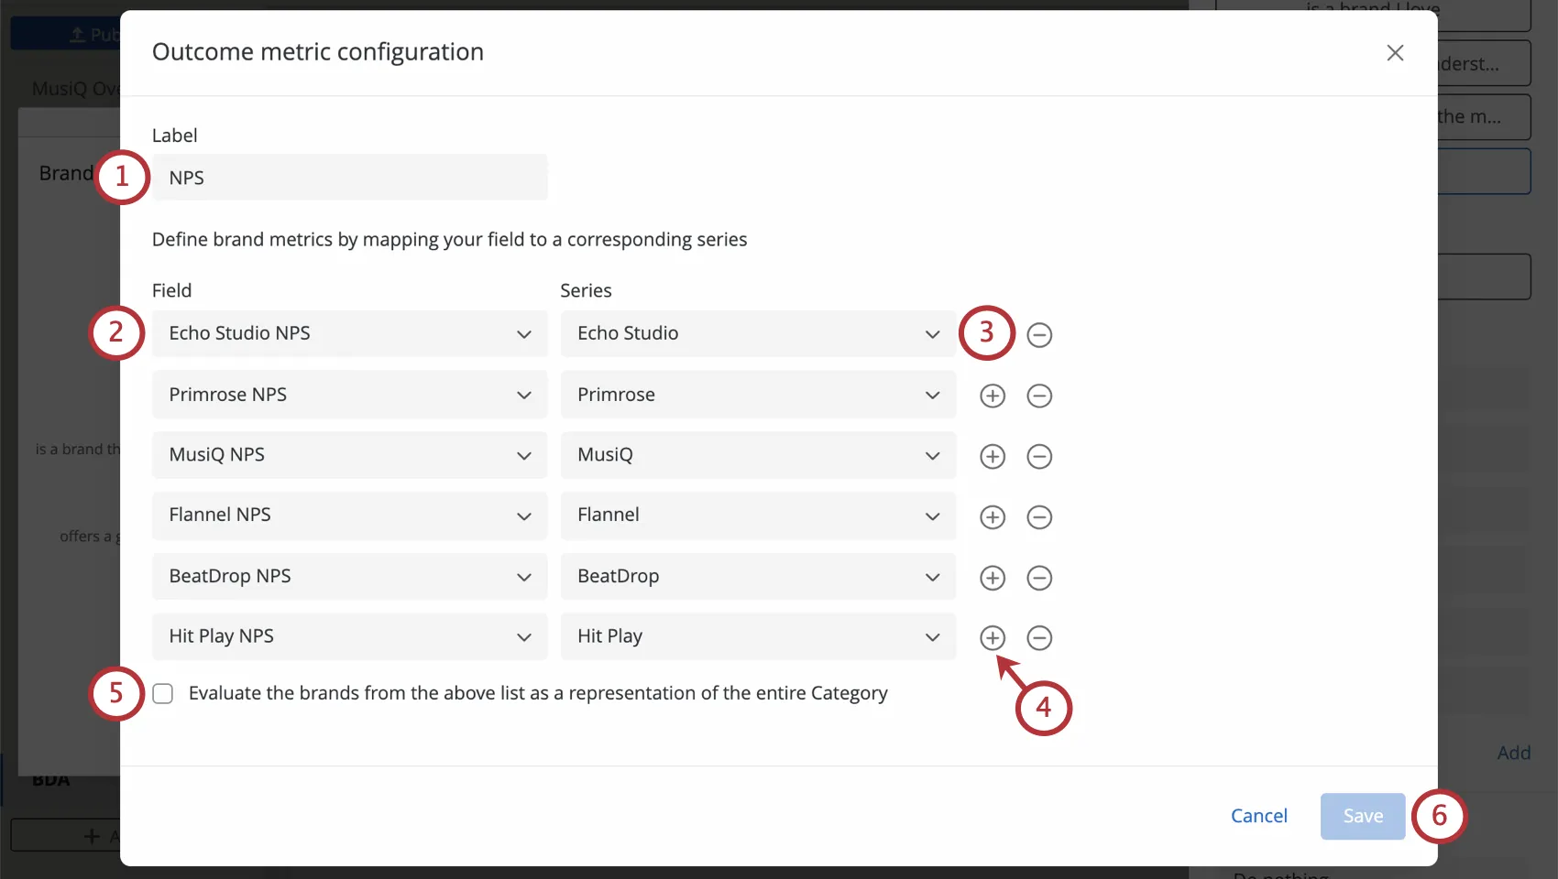Image resolution: width=1558 pixels, height=879 pixels.
Task: Open the MusiQ series dropdown
Action: pyautogui.click(x=932, y=455)
